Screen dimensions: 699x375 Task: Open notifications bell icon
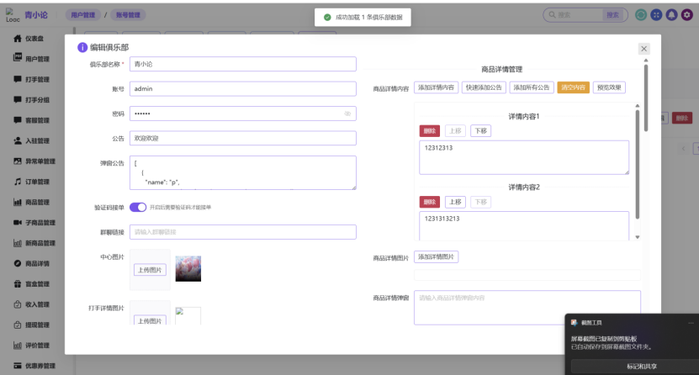point(671,14)
